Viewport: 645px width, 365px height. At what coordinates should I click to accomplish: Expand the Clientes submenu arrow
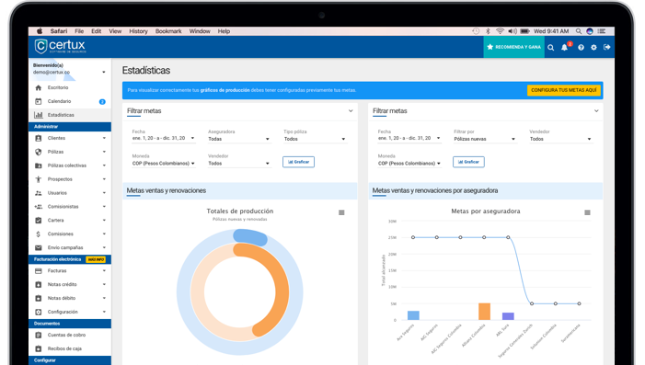click(x=104, y=138)
